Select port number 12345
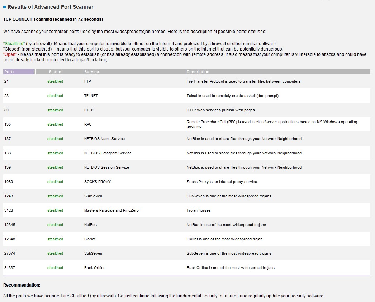 click(10, 225)
